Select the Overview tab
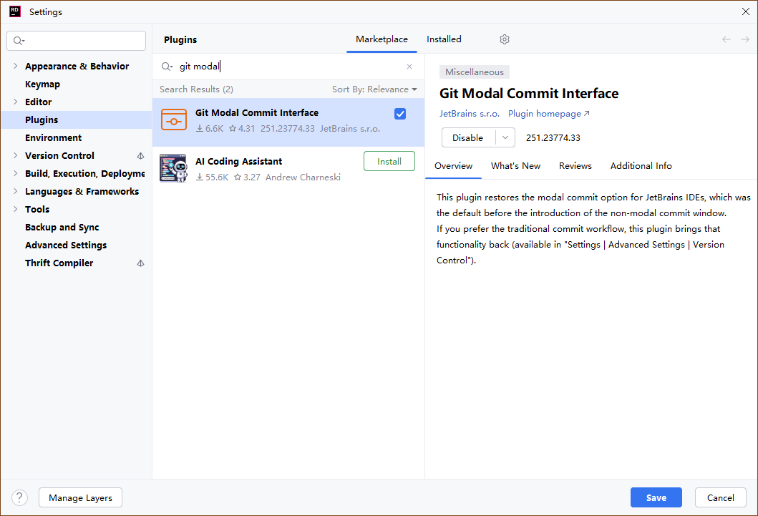The width and height of the screenshot is (758, 516). pyautogui.click(x=453, y=166)
